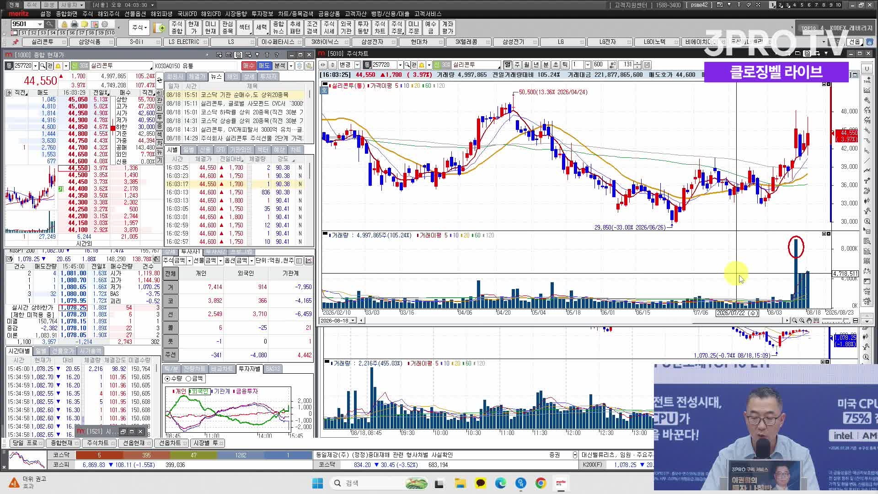Click the red 매수 buy button
The height and width of the screenshot is (494, 878).
[x=248, y=66]
